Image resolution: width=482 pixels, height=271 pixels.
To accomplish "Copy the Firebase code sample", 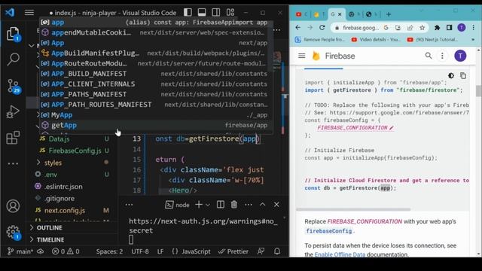I will pos(463,75).
